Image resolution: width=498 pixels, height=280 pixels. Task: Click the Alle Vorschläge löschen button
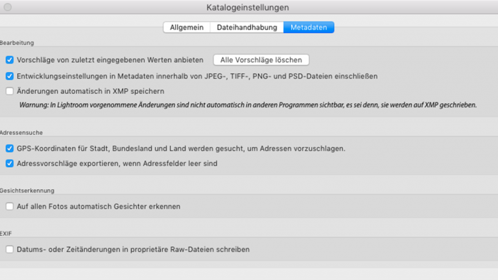[261, 60]
